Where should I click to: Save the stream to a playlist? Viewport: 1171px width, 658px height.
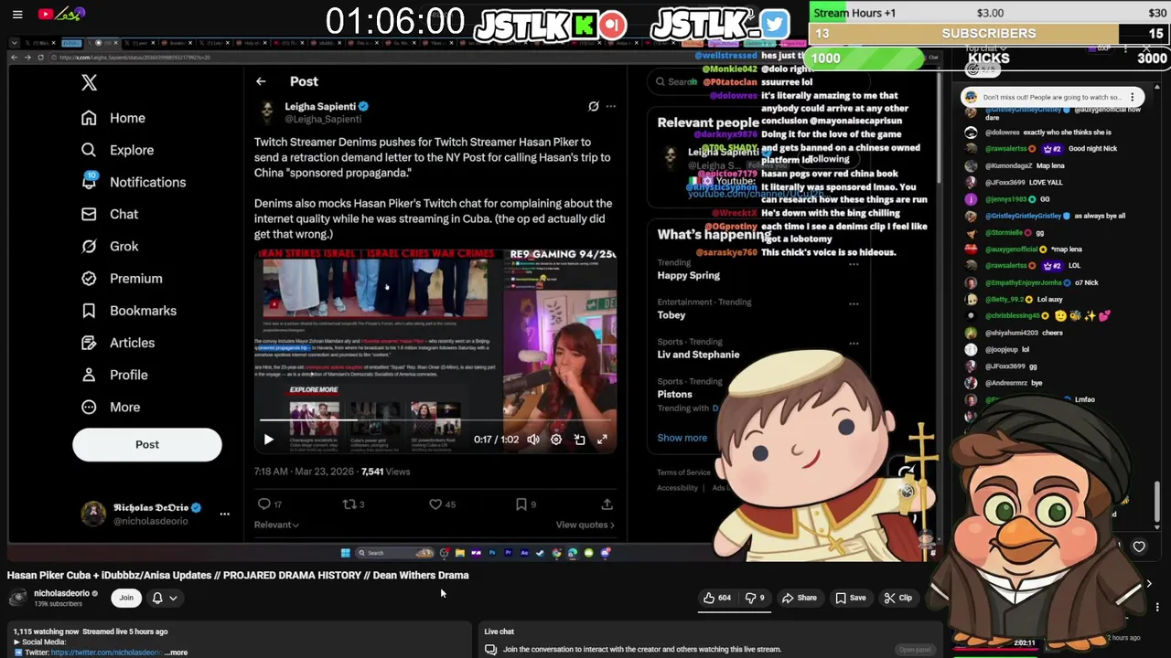pyautogui.click(x=850, y=598)
